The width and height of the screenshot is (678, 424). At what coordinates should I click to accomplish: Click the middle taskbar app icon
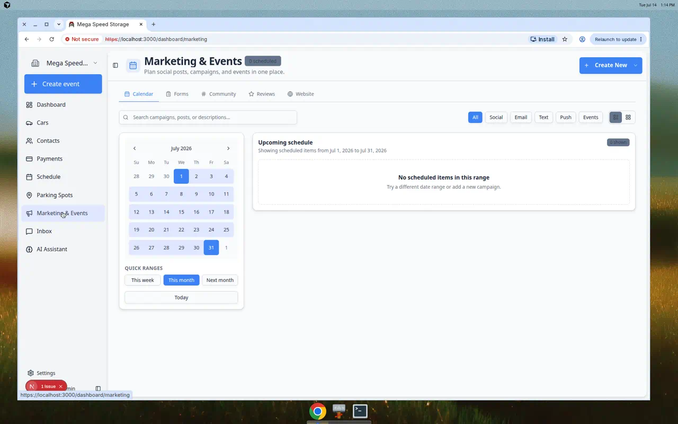339,411
